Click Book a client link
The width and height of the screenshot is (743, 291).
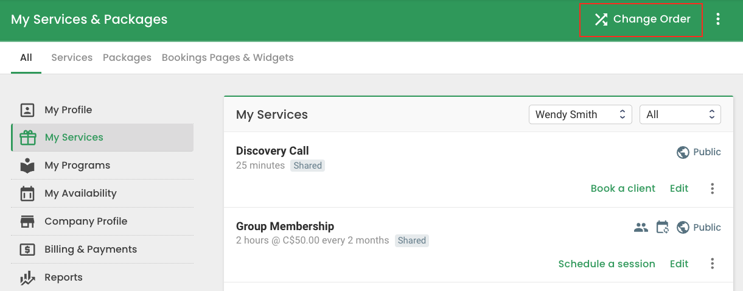(623, 189)
